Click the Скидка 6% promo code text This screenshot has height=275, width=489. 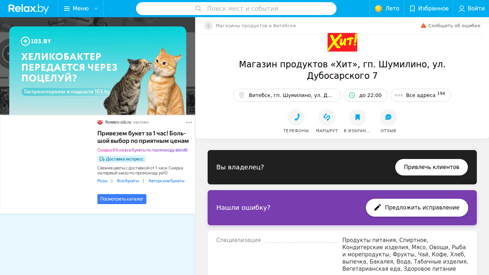point(142,150)
